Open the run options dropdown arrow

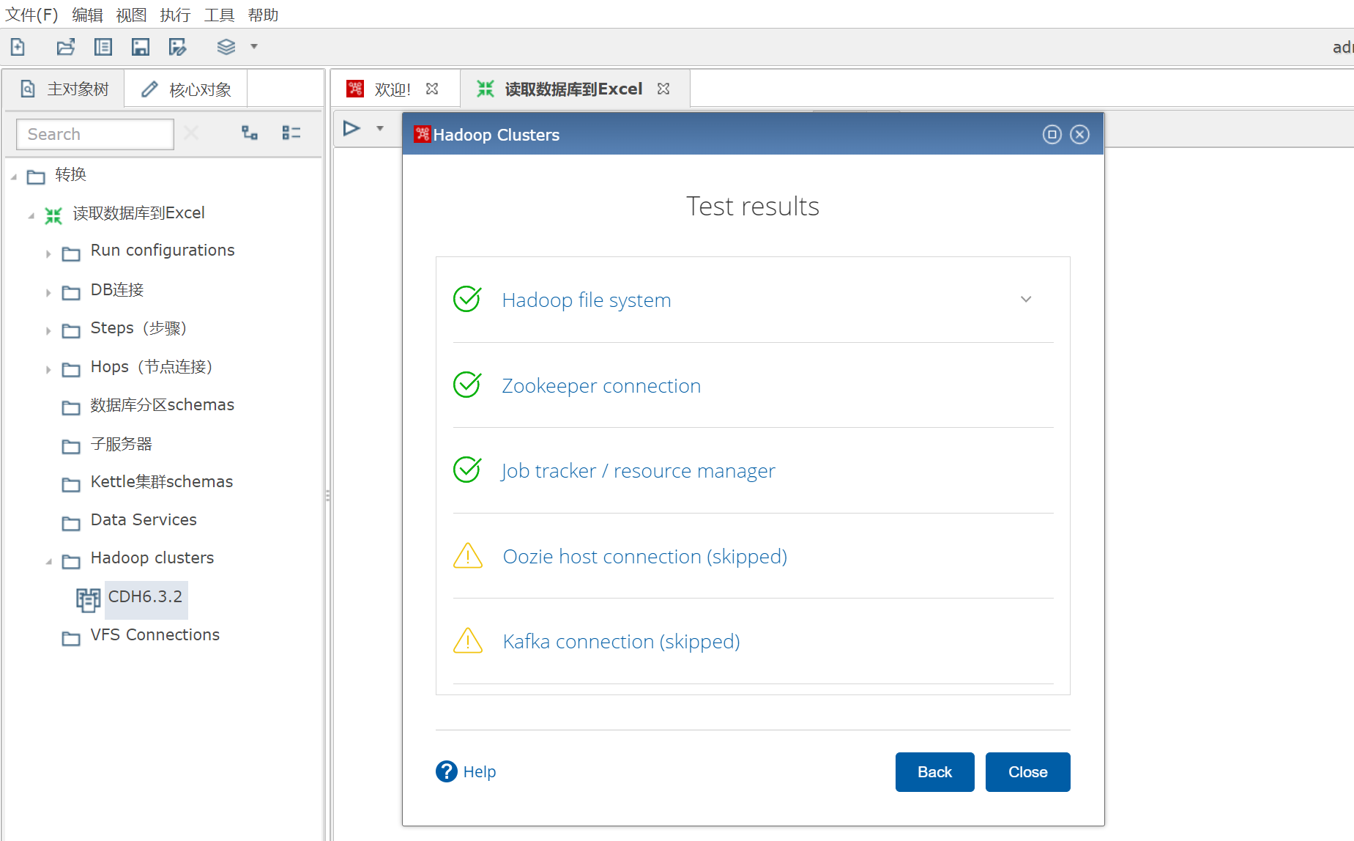tap(380, 128)
